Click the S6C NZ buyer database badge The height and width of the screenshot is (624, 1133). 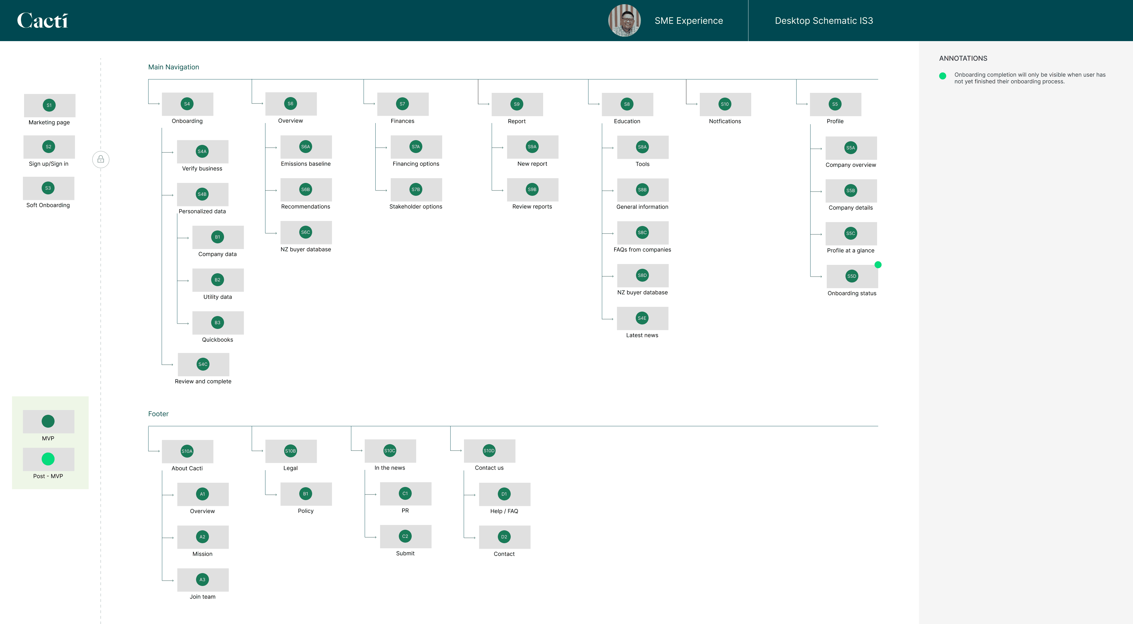point(306,232)
